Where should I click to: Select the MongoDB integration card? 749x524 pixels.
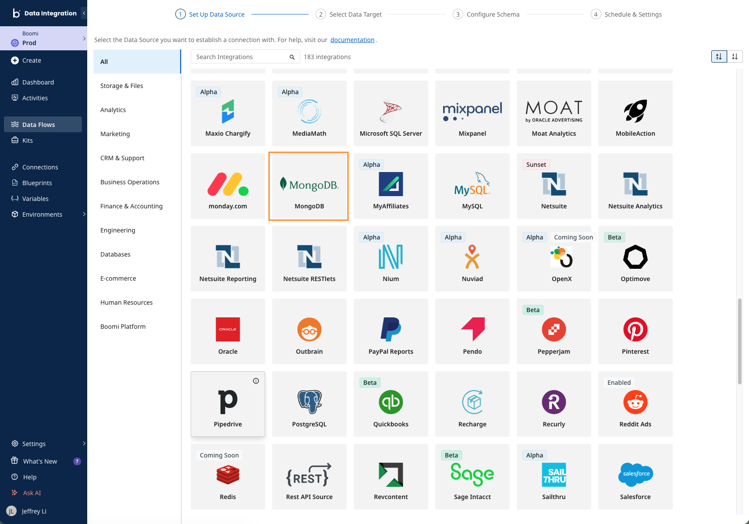point(309,186)
